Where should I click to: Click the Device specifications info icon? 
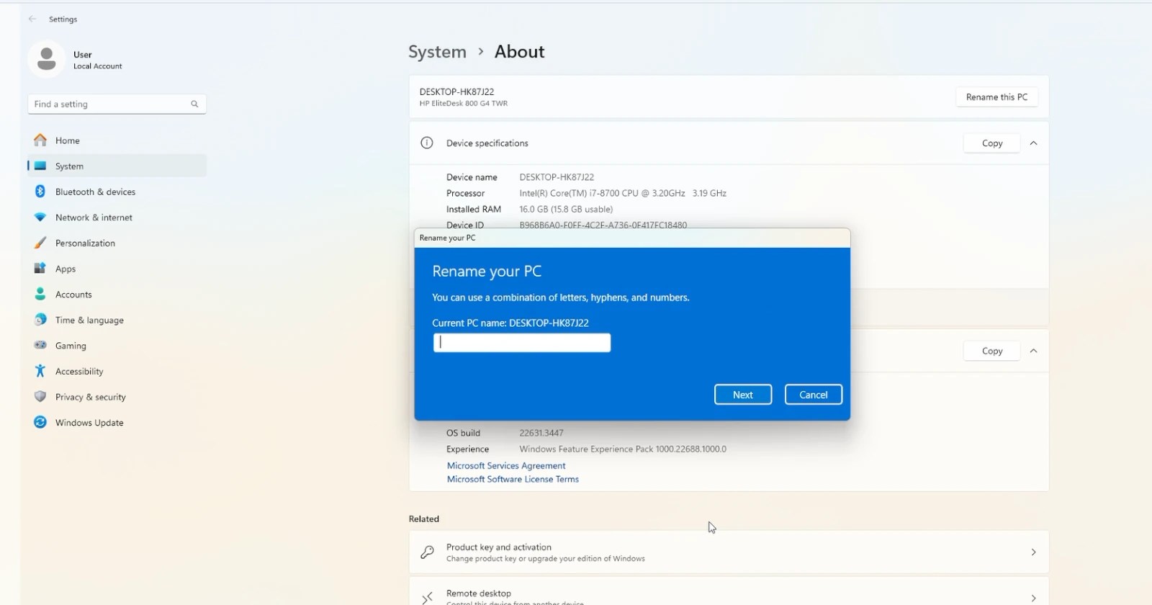coord(427,143)
